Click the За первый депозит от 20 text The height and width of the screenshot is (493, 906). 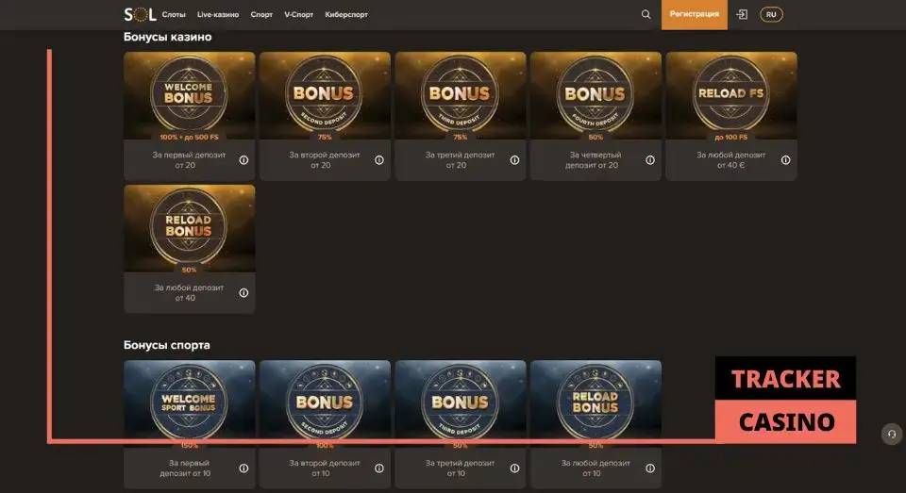coord(189,160)
